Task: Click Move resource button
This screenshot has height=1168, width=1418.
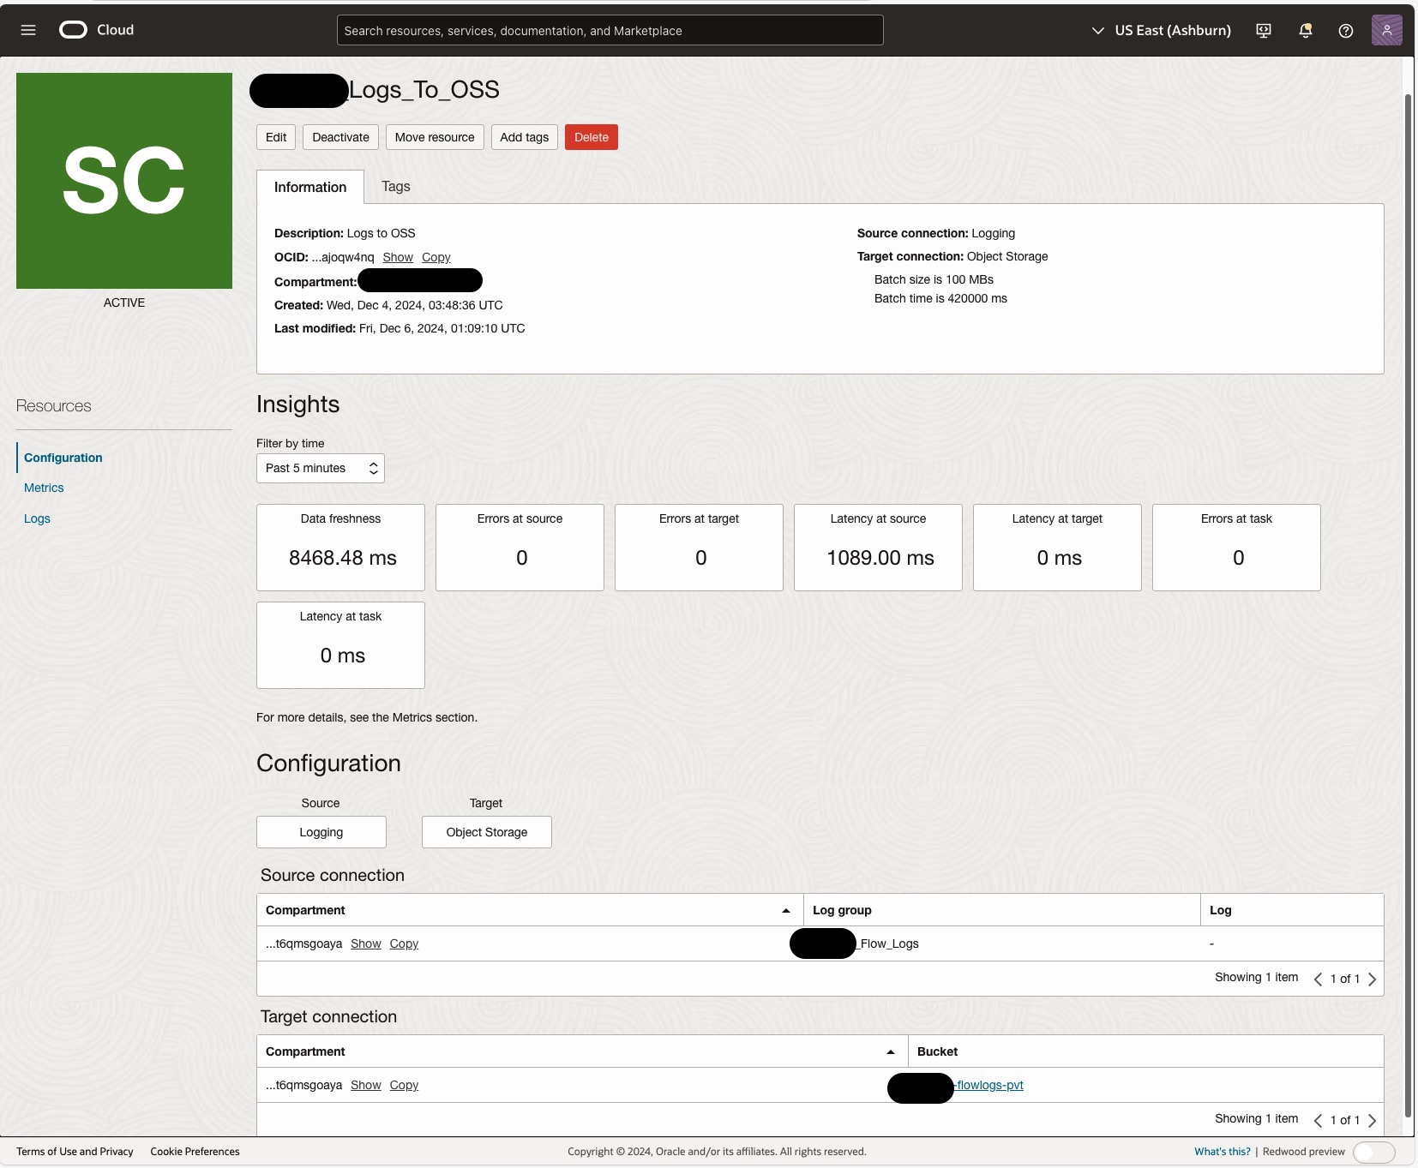Action: tap(435, 137)
